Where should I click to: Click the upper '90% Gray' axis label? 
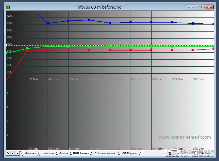(x=199, y=79)
